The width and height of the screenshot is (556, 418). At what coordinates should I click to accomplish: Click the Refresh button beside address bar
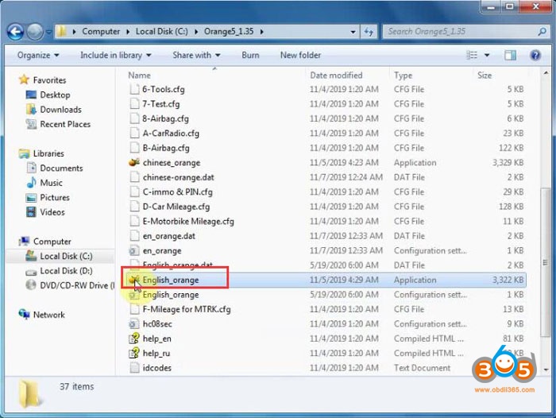369,32
